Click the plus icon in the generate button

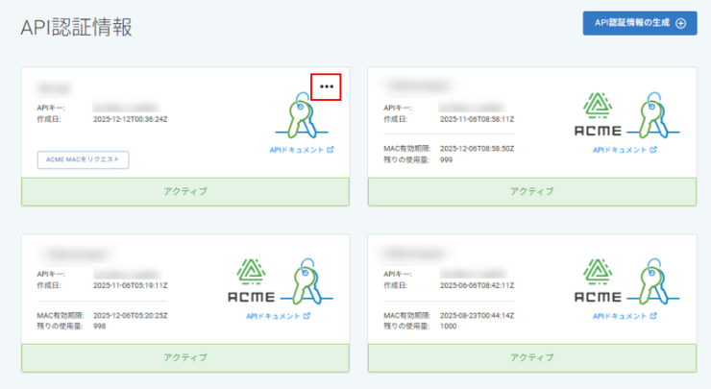tap(680, 23)
